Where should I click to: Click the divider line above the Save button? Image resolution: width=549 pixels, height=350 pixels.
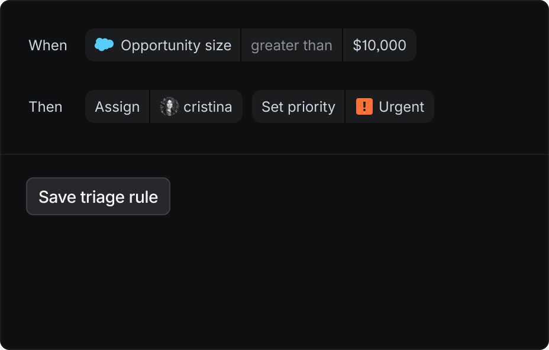[x=274, y=154]
